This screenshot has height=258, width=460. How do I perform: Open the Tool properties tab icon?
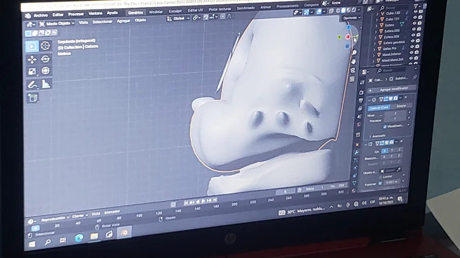(x=362, y=83)
